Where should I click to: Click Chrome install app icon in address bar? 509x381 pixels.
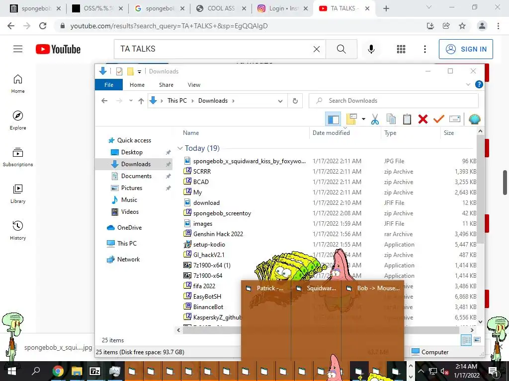click(x=430, y=26)
